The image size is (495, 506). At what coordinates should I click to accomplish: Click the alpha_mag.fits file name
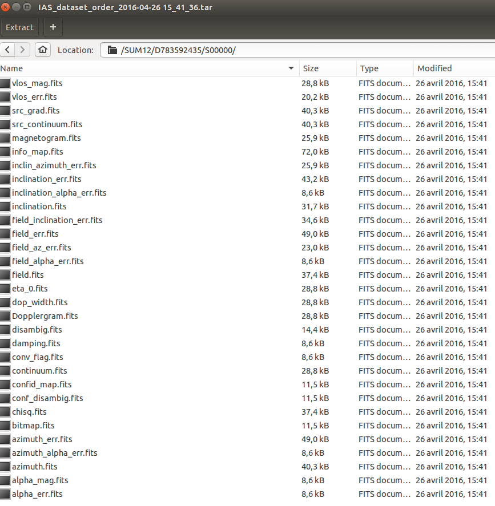(40, 480)
